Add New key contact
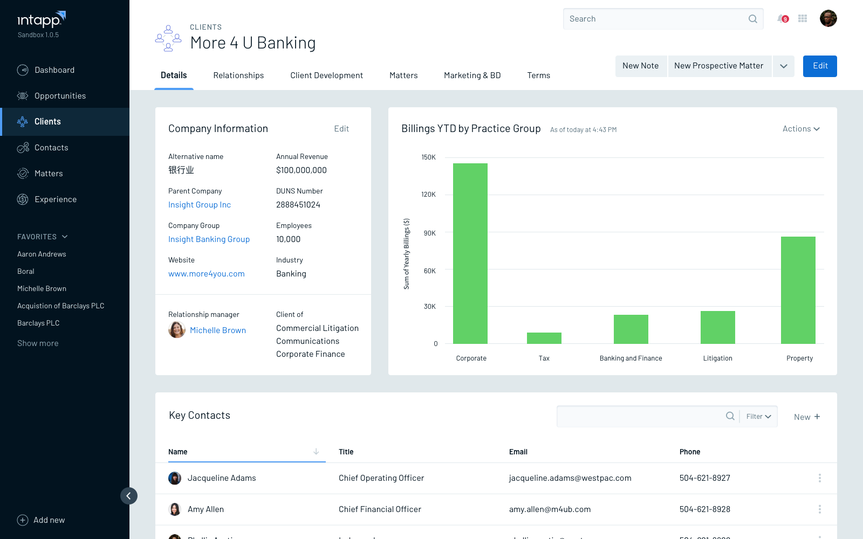The image size is (863, 539). tap(807, 417)
